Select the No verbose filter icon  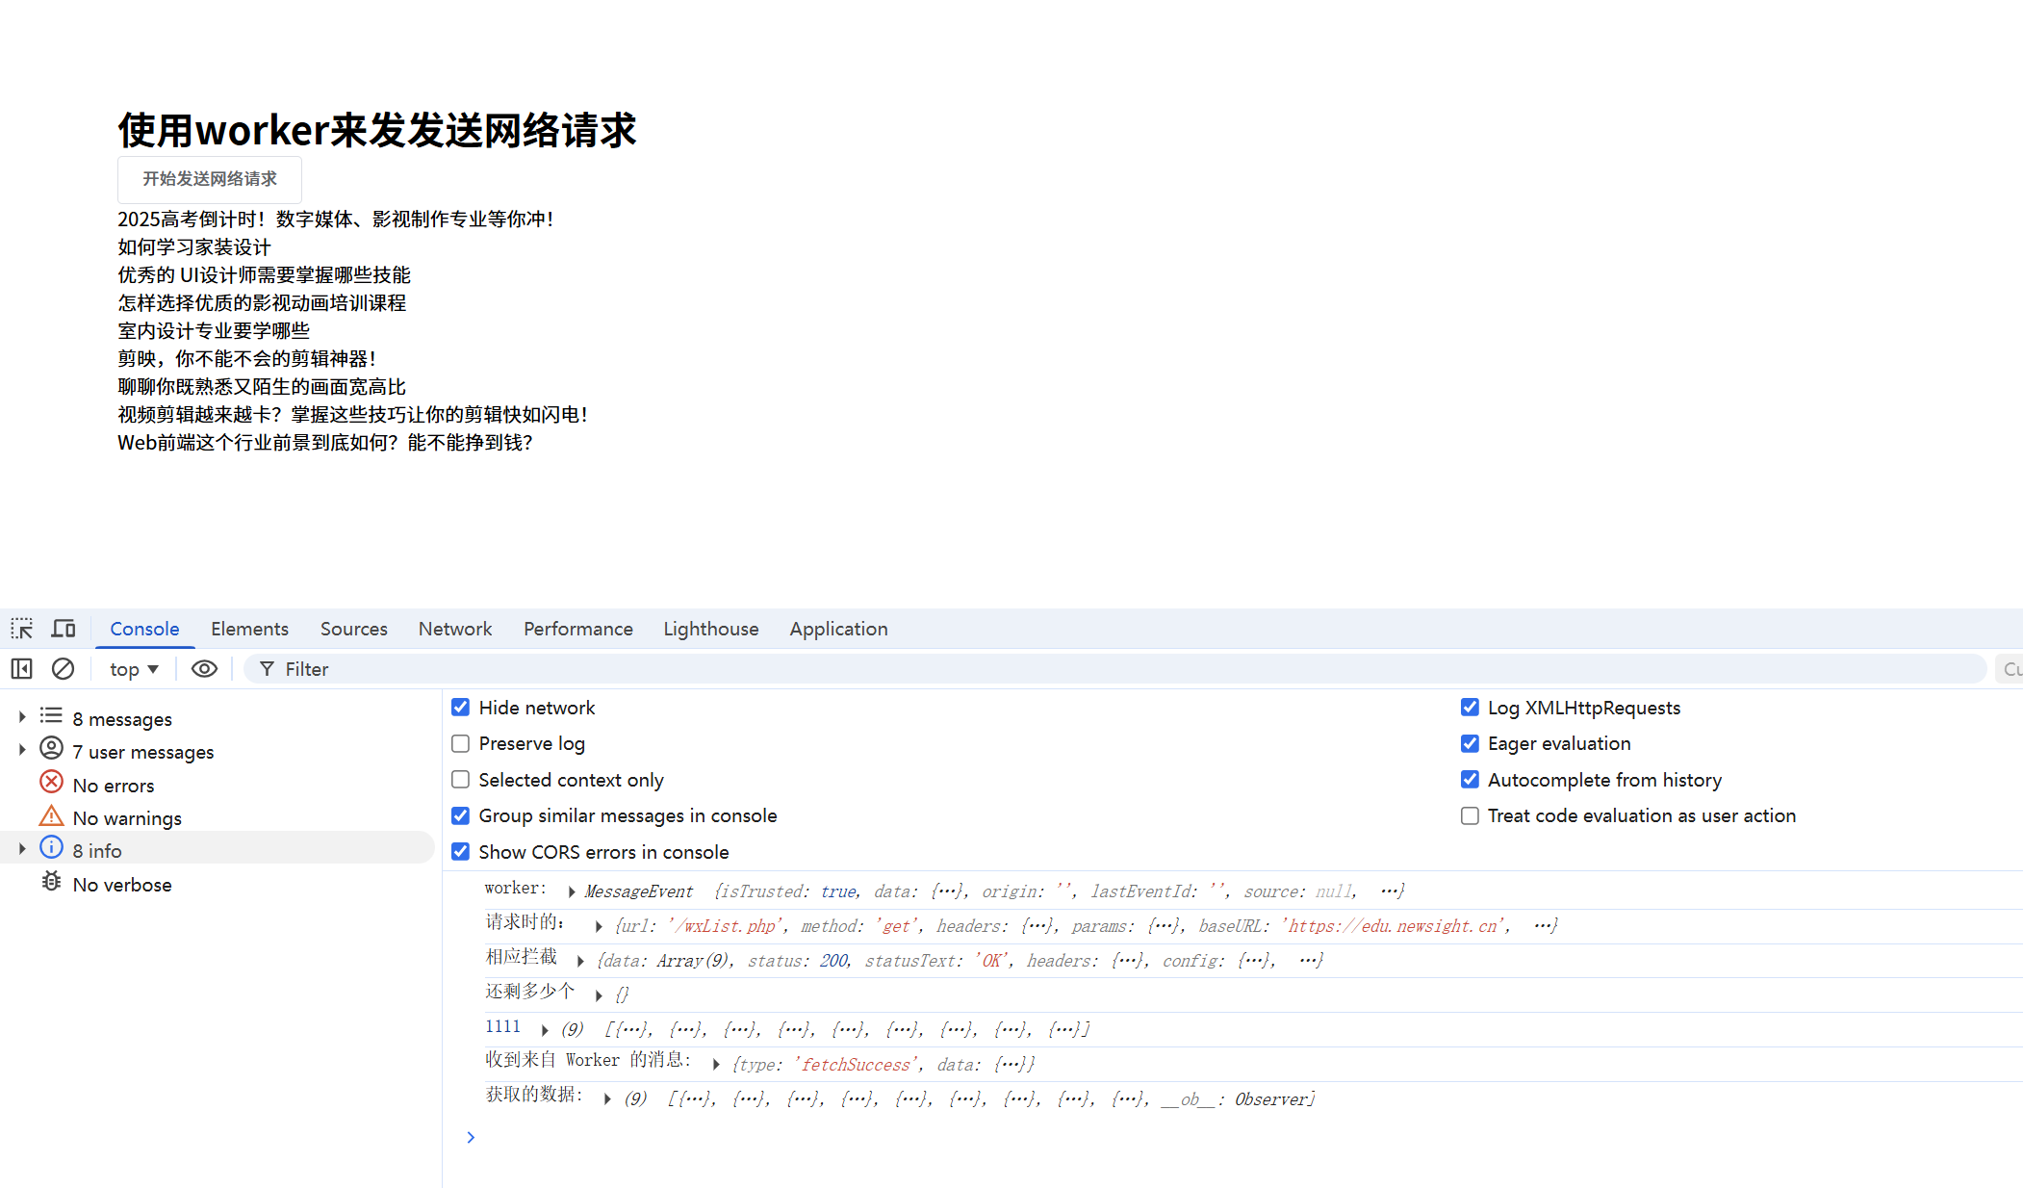pos(51,883)
